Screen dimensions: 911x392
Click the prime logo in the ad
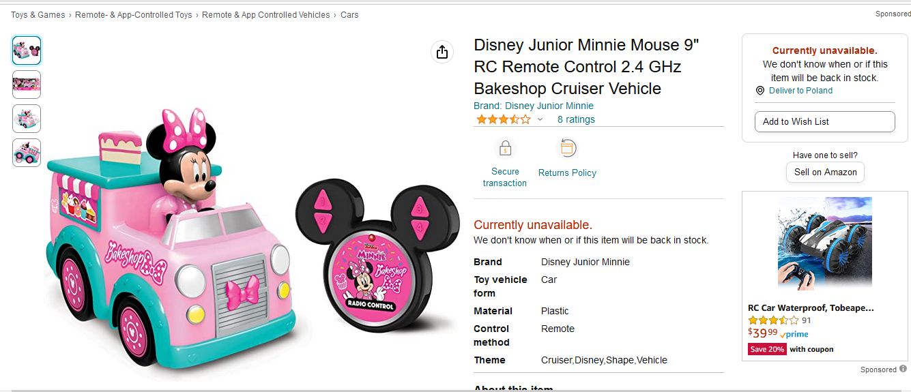tap(794, 334)
